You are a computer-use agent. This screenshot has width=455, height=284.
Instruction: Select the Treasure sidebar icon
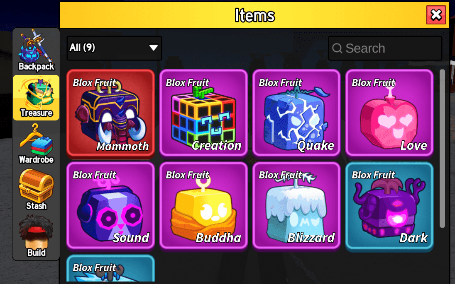click(36, 98)
